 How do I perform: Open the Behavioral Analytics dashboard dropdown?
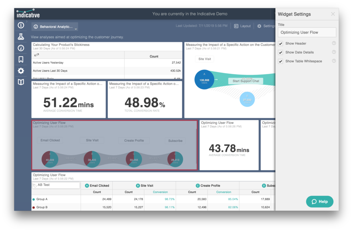click(x=55, y=27)
